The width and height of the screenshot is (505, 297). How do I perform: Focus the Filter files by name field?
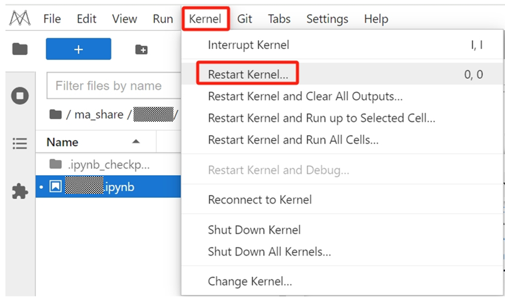point(111,86)
